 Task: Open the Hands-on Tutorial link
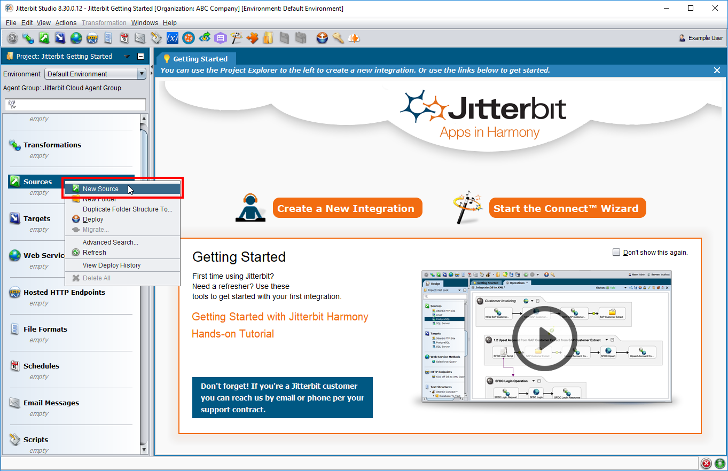(233, 334)
